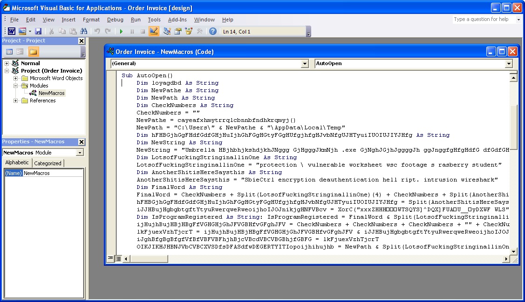The width and height of the screenshot is (525, 302).
Task: Open the Format menu
Action: [x=91, y=20]
